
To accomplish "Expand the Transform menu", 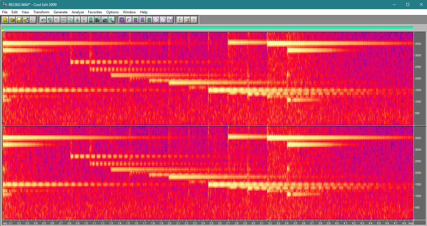I will point(41,12).
